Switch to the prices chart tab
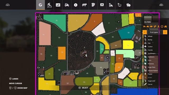Image resolution: width=169 pixels, height=95 pixels. pyautogui.click(x=58, y=5)
